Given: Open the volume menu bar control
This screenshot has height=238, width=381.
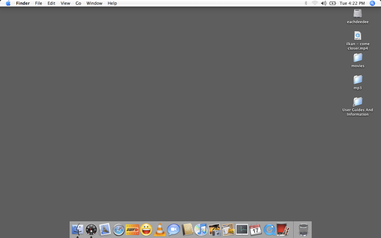Looking at the screenshot, I should coord(323,3).
